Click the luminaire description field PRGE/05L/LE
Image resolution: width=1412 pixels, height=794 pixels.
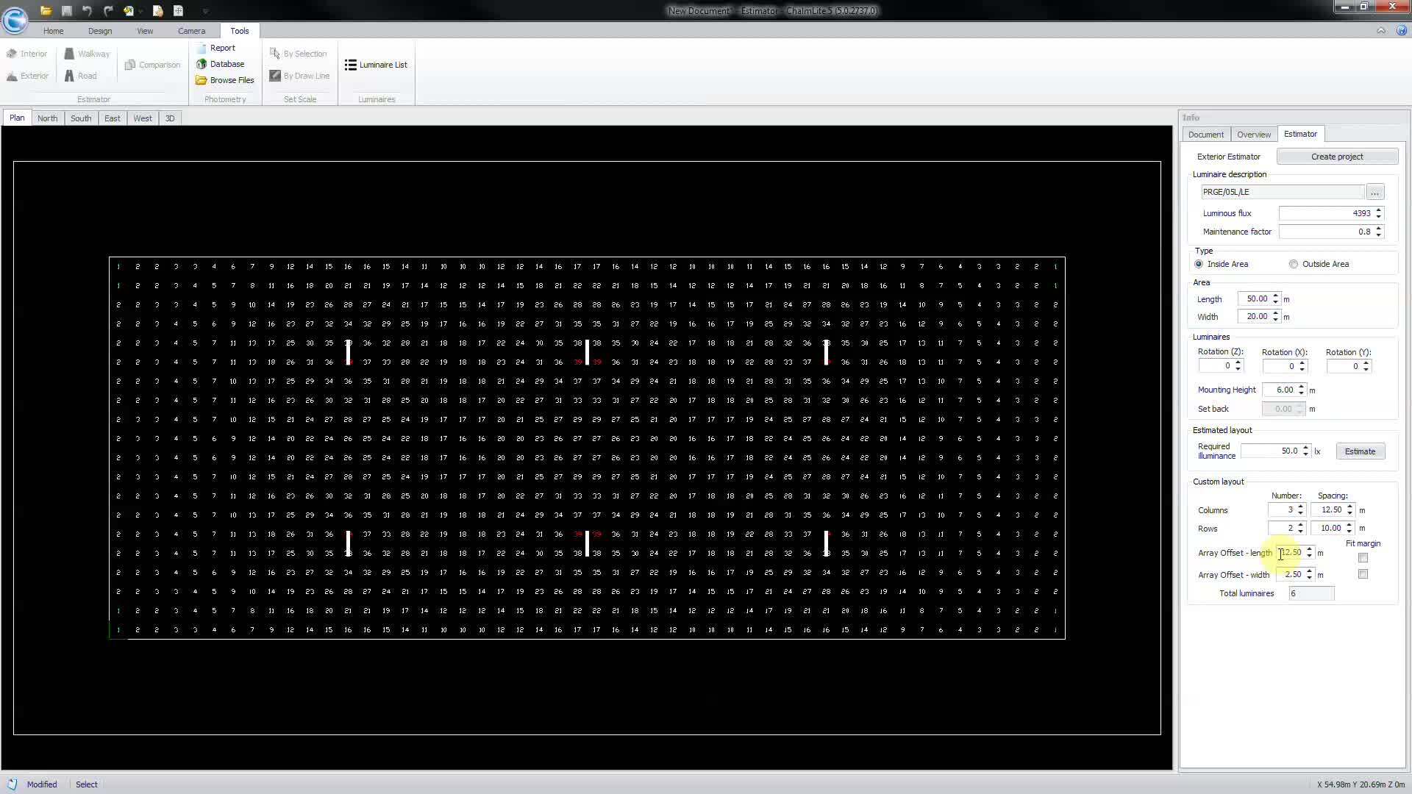1283,192
